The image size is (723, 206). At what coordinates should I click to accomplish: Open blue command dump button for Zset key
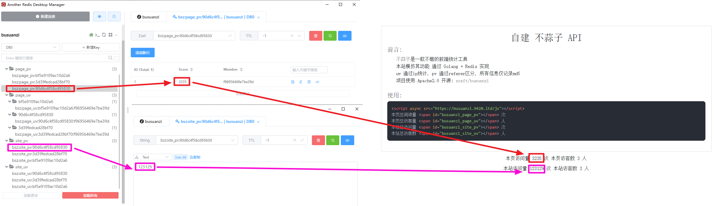click(x=345, y=36)
